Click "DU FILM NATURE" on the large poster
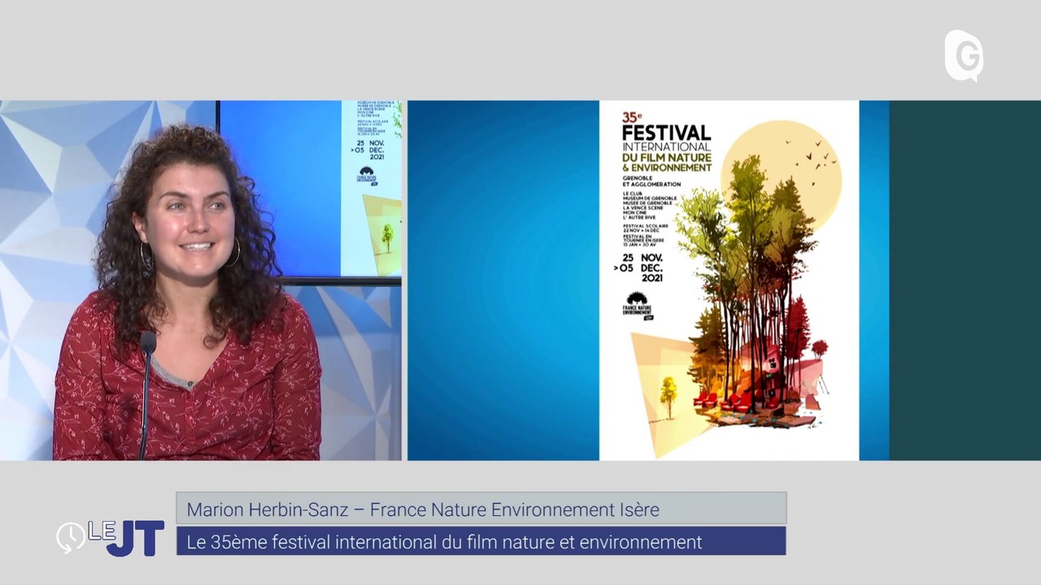This screenshot has height=585, width=1041. [666, 157]
